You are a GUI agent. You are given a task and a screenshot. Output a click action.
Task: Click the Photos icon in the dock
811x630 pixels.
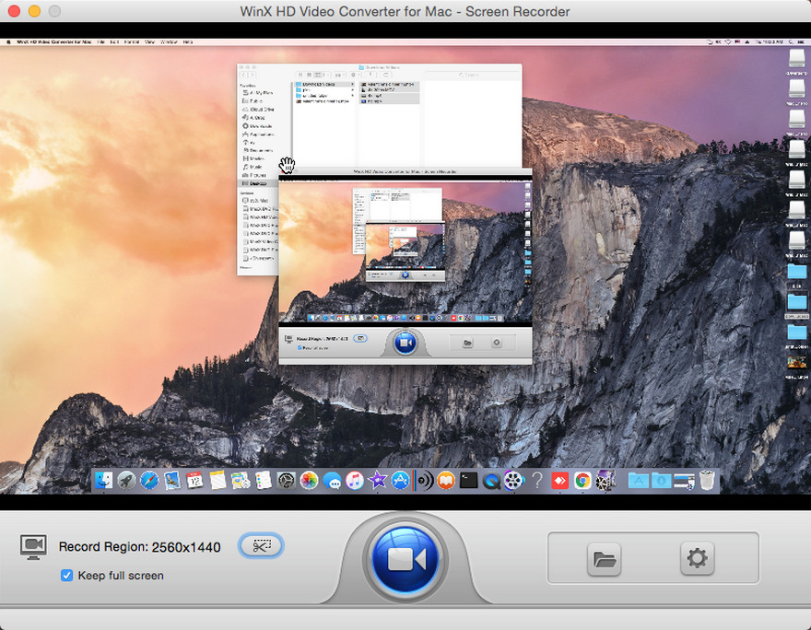309,480
